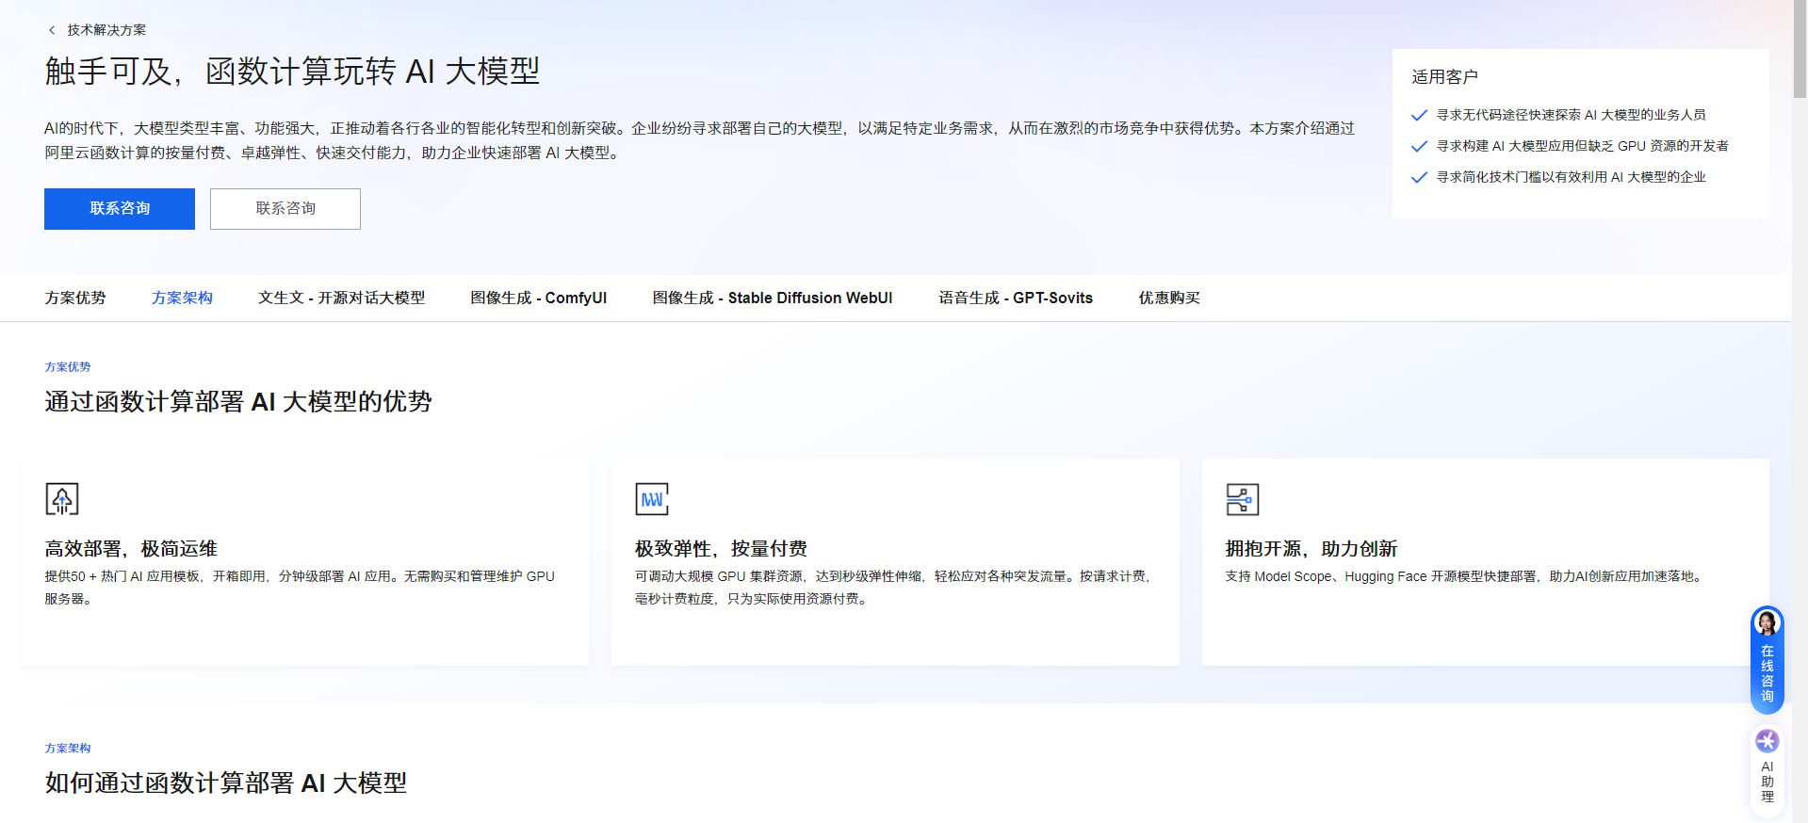Viewport: 1808px width, 823px height.
Task: Open the 在线咨询 floating chat button
Action: tap(1767, 659)
